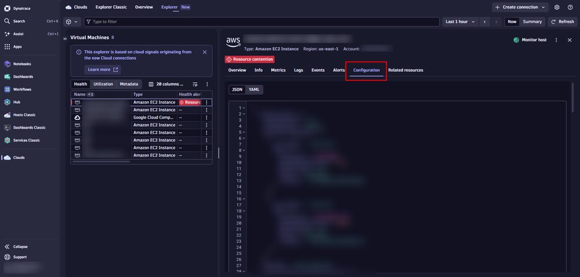This screenshot has height=277, width=580.
Task: Switch table view to Utilization
Action: click(x=103, y=84)
